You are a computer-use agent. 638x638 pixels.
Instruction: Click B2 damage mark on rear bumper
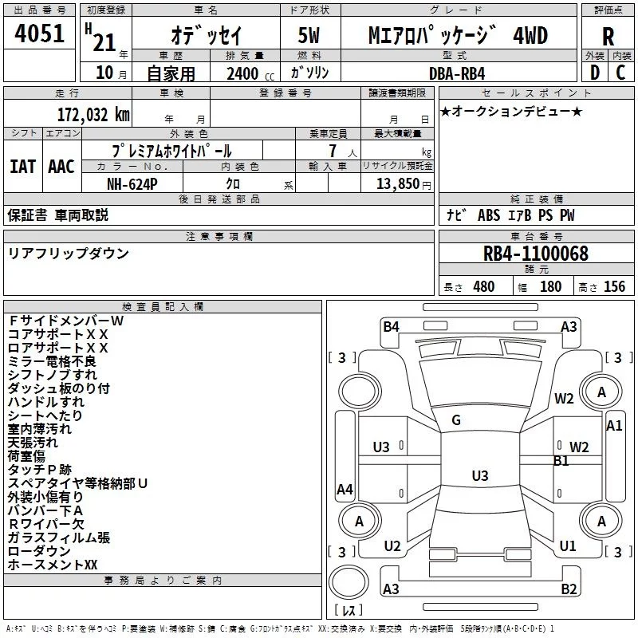(x=569, y=589)
